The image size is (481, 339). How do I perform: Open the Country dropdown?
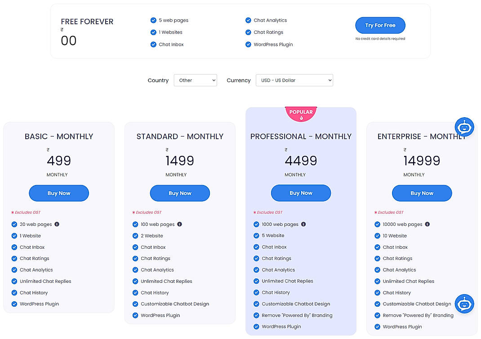196,80
